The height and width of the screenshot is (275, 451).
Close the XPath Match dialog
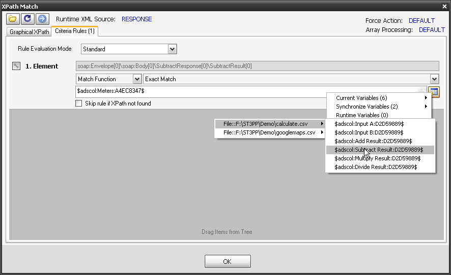444,6
